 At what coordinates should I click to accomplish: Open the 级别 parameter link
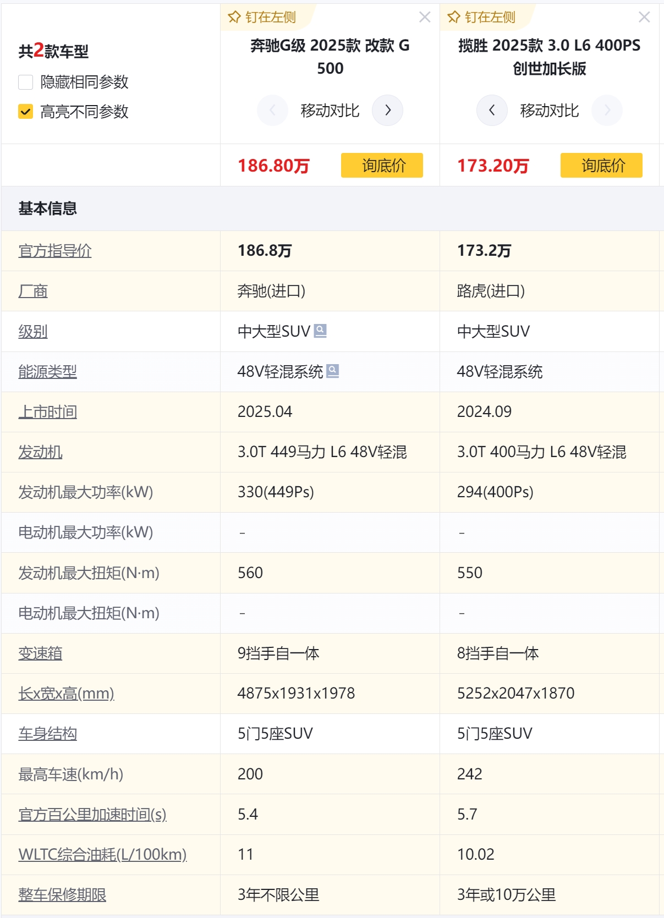point(33,331)
